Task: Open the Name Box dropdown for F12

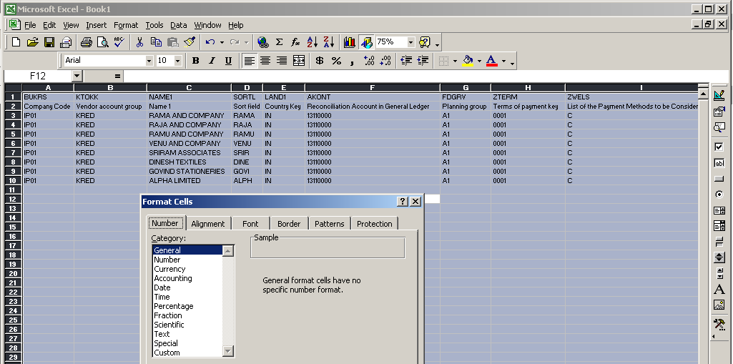Action: (x=77, y=76)
